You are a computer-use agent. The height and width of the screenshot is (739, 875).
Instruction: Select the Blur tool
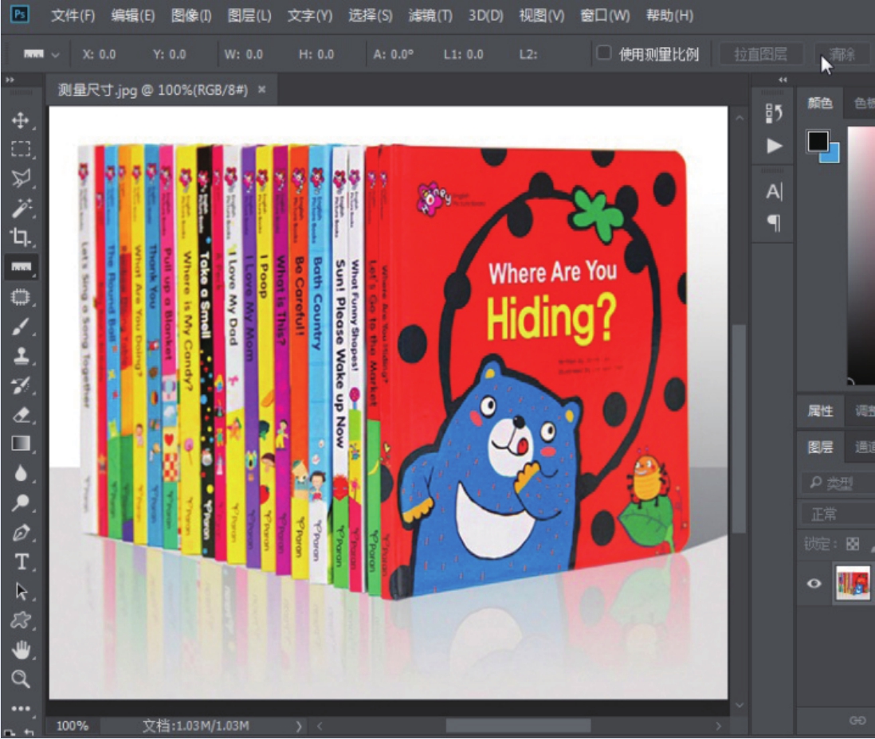coord(21,473)
